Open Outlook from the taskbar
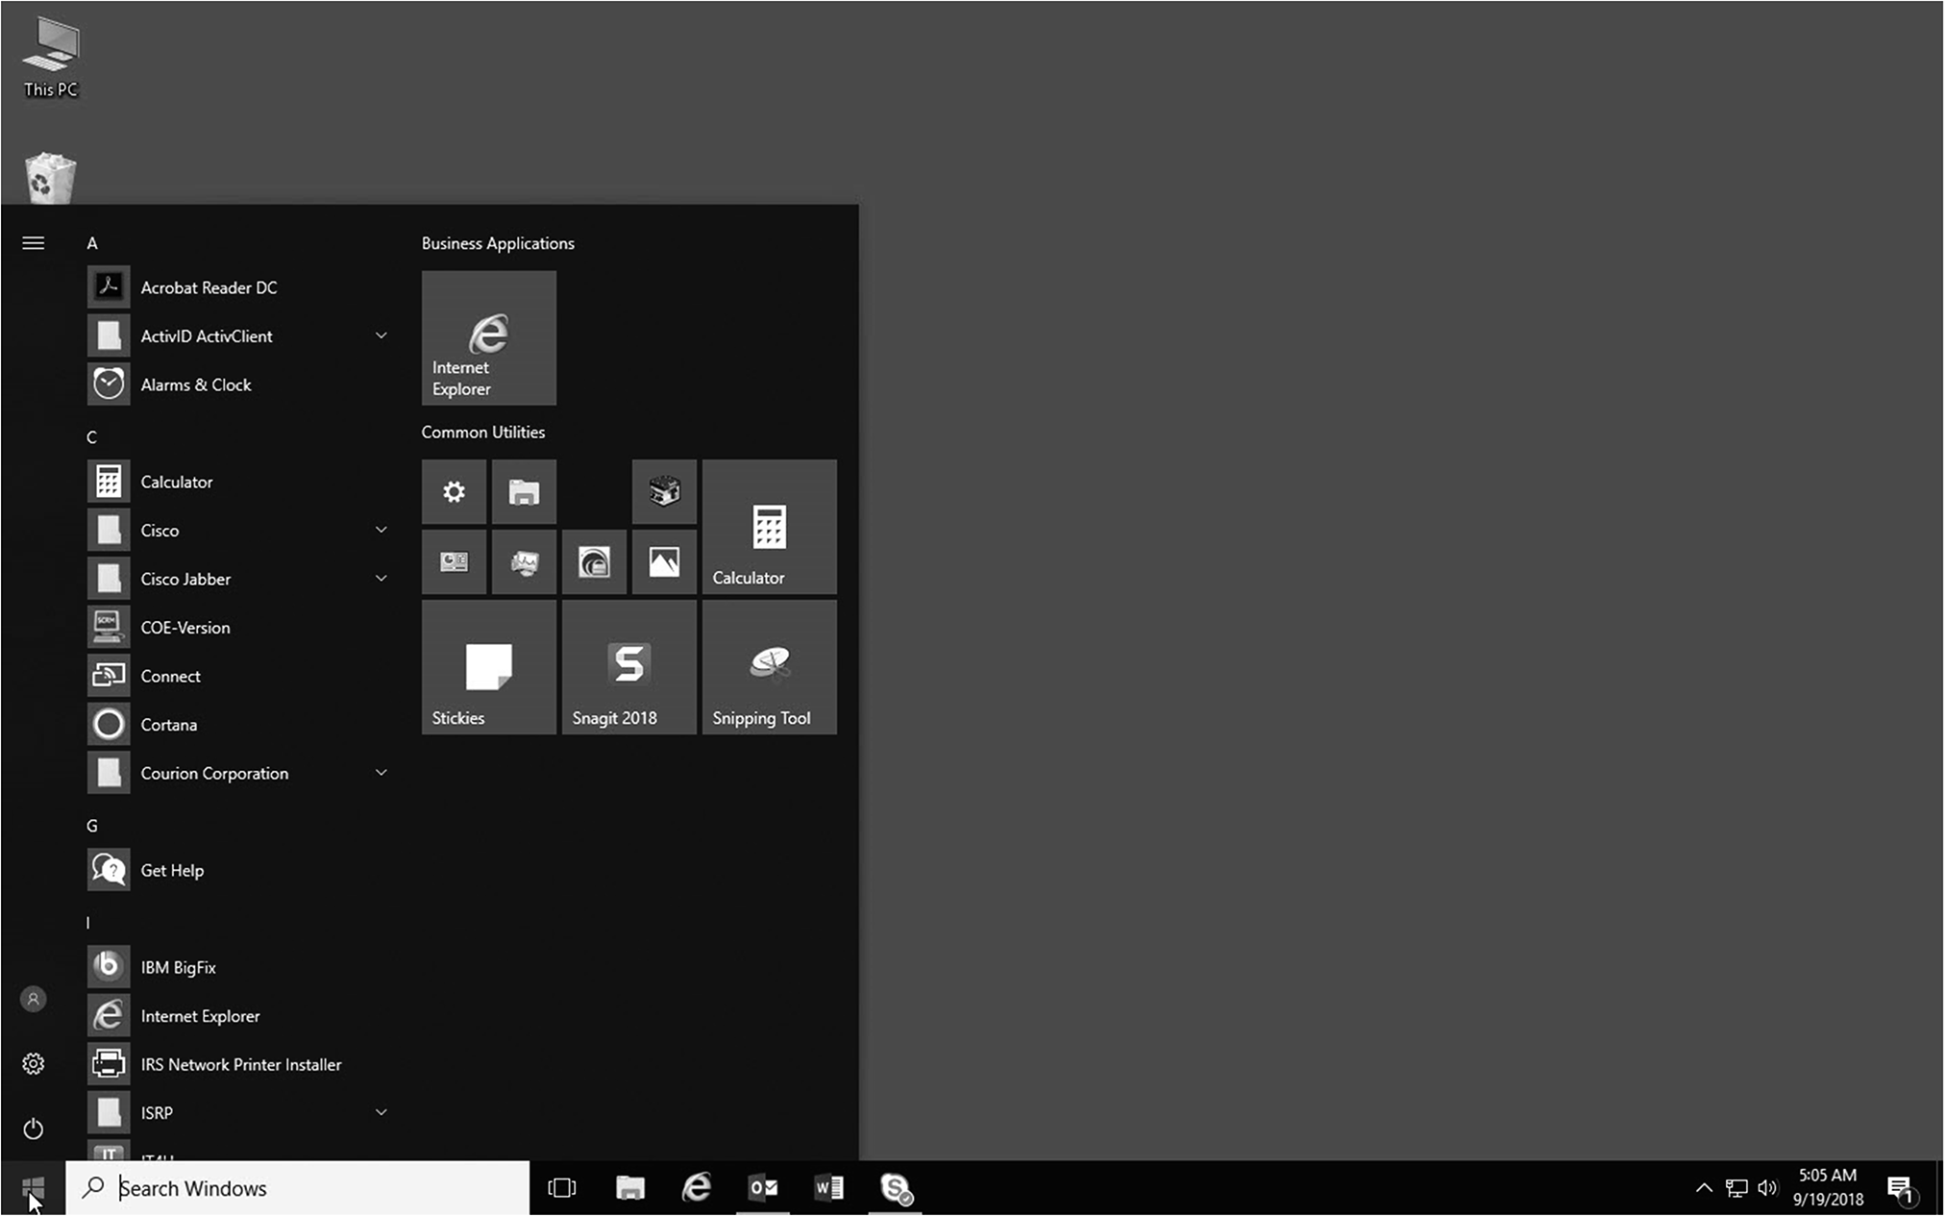 click(763, 1188)
